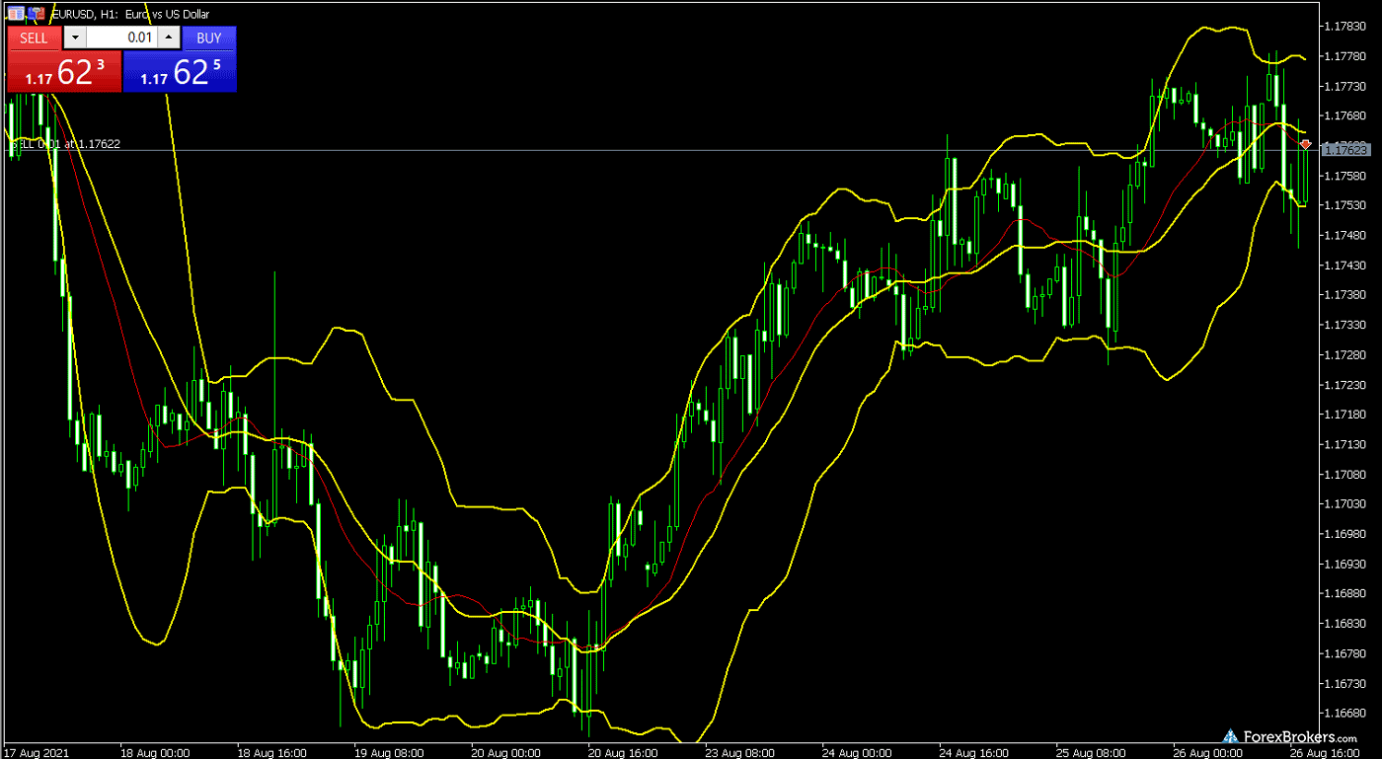
Task: Click the 1.16680 price scale label
Action: coord(1344,713)
